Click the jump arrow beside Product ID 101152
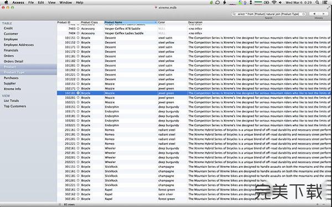 (78, 43)
